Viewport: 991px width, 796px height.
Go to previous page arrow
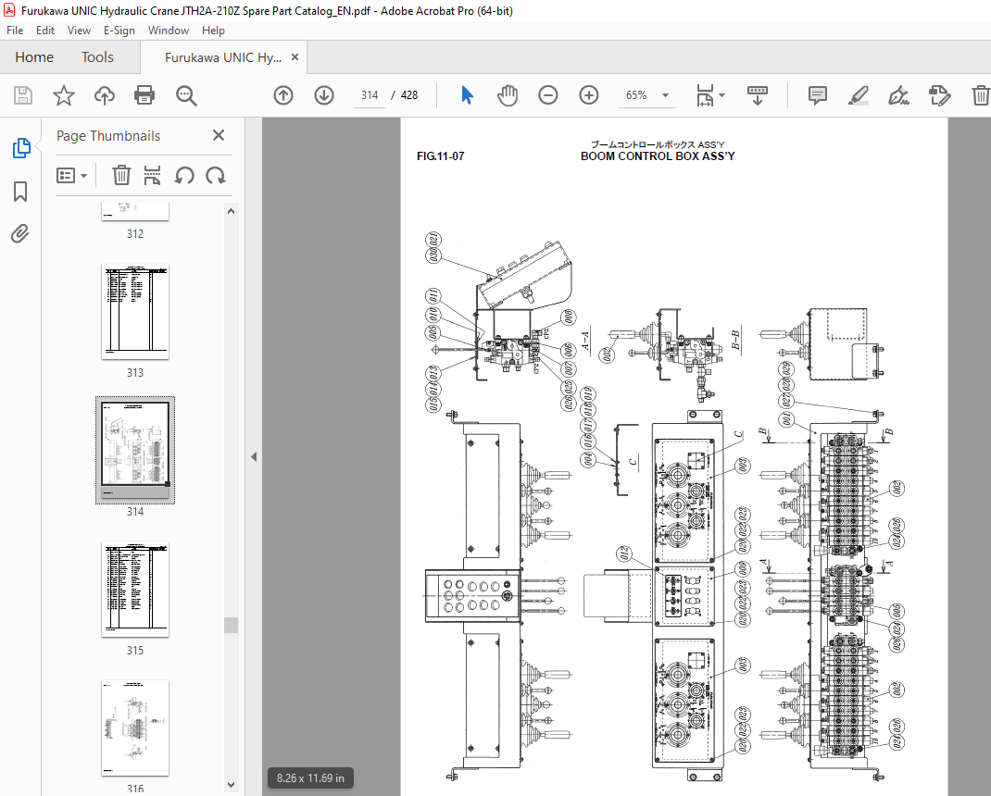click(283, 95)
